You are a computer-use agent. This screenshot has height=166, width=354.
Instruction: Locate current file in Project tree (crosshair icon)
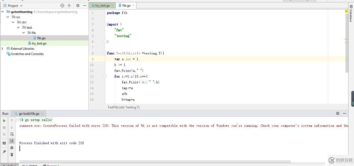tap(62, 6)
